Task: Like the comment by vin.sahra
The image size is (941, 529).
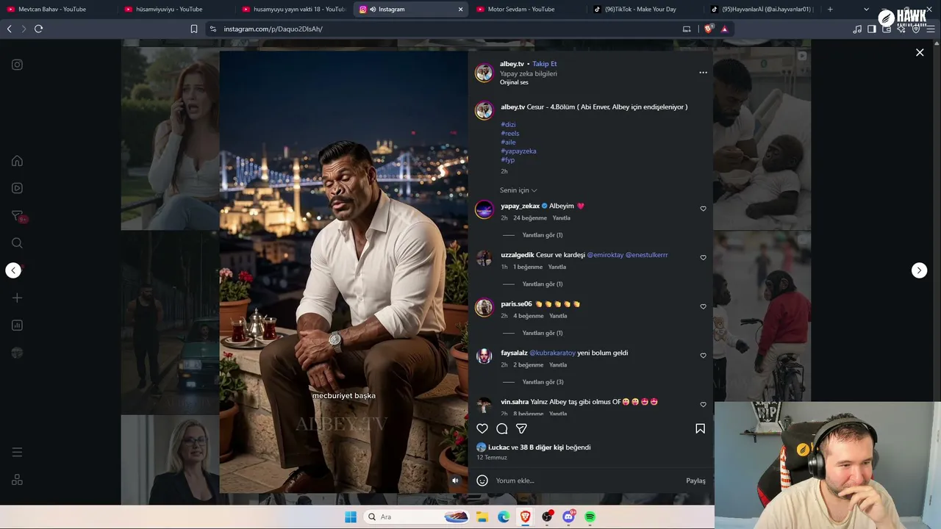Action: pyautogui.click(x=703, y=405)
